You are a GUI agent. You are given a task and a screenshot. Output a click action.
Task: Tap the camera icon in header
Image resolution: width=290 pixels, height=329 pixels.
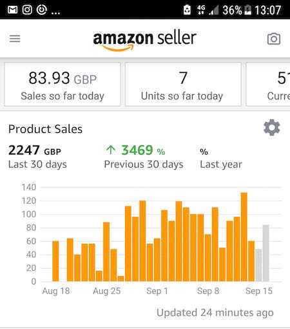pos(274,39)
